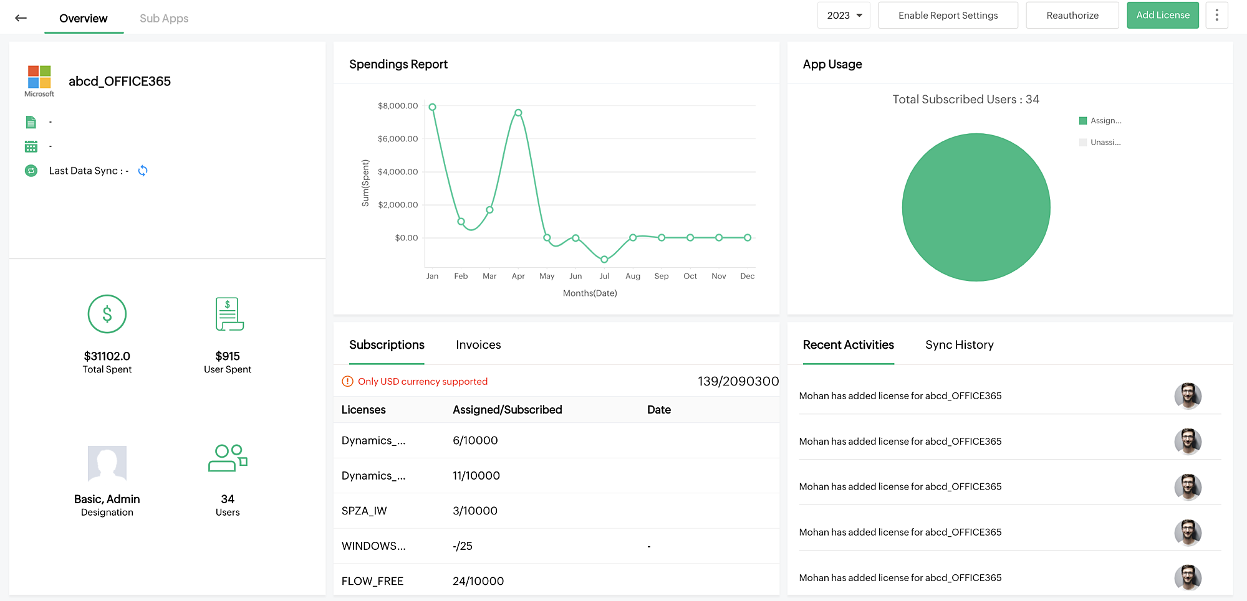Click the Microsoft logo icon
1247x601 pixels.
click(39, 77)
